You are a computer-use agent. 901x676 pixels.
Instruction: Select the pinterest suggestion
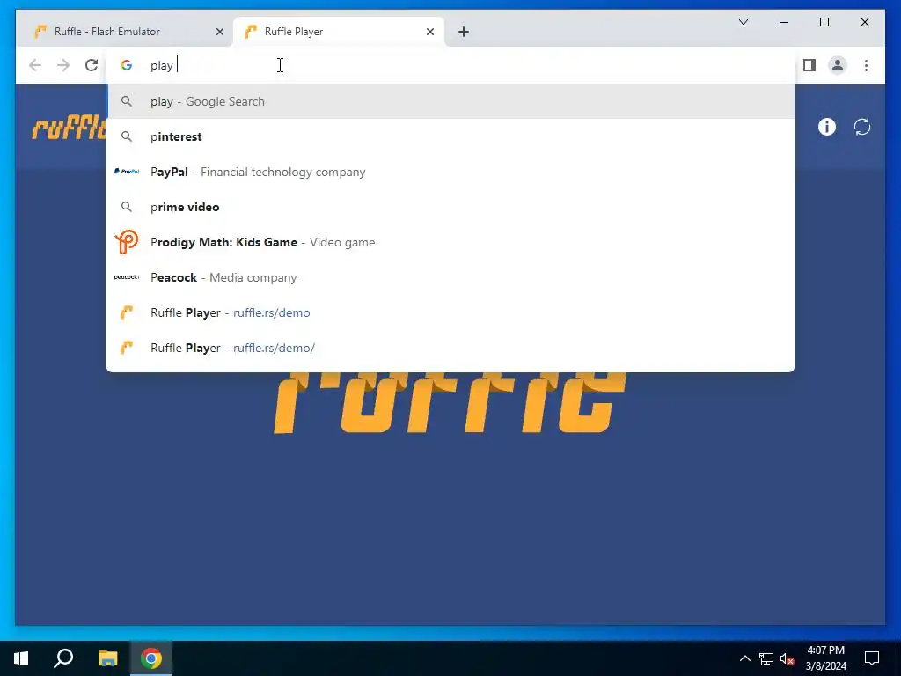click(450, 136)
